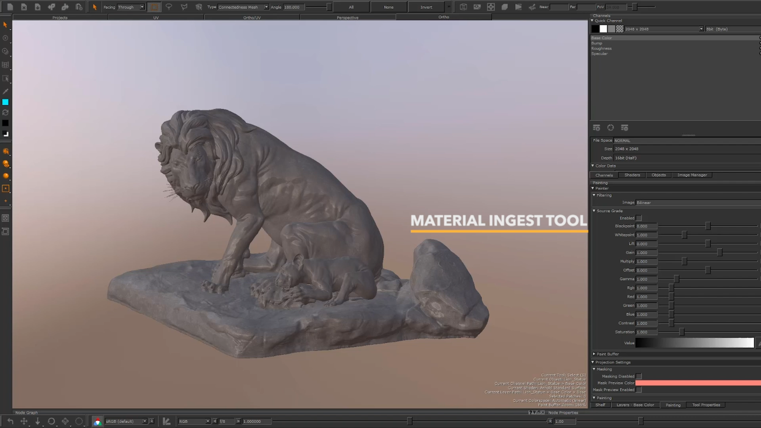Click the rotate circle icon in bottom toolbar
761x428 pixels.
pyautogui.click(x=51, y=421)
